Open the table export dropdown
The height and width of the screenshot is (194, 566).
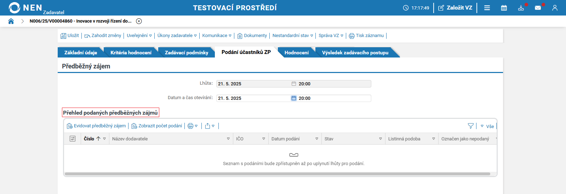pyautogui.click(x=210, y=126)
